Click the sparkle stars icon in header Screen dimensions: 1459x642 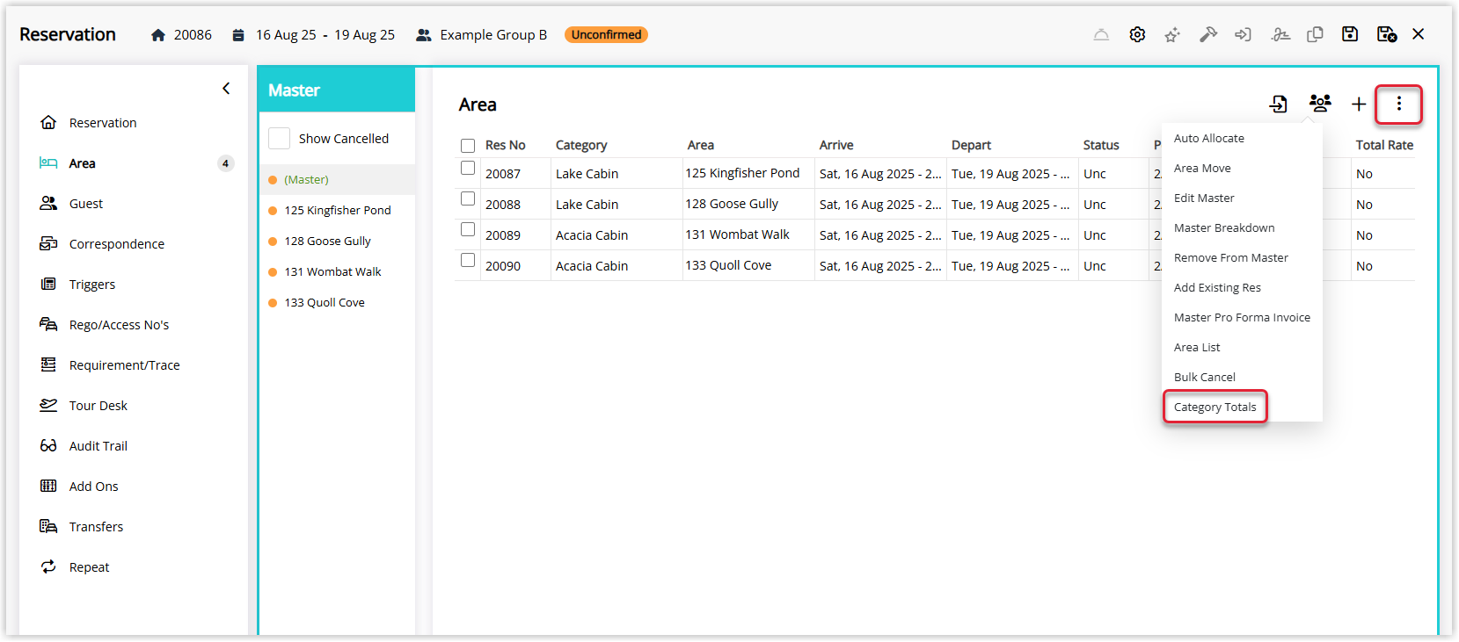(x=1172, y=34)
